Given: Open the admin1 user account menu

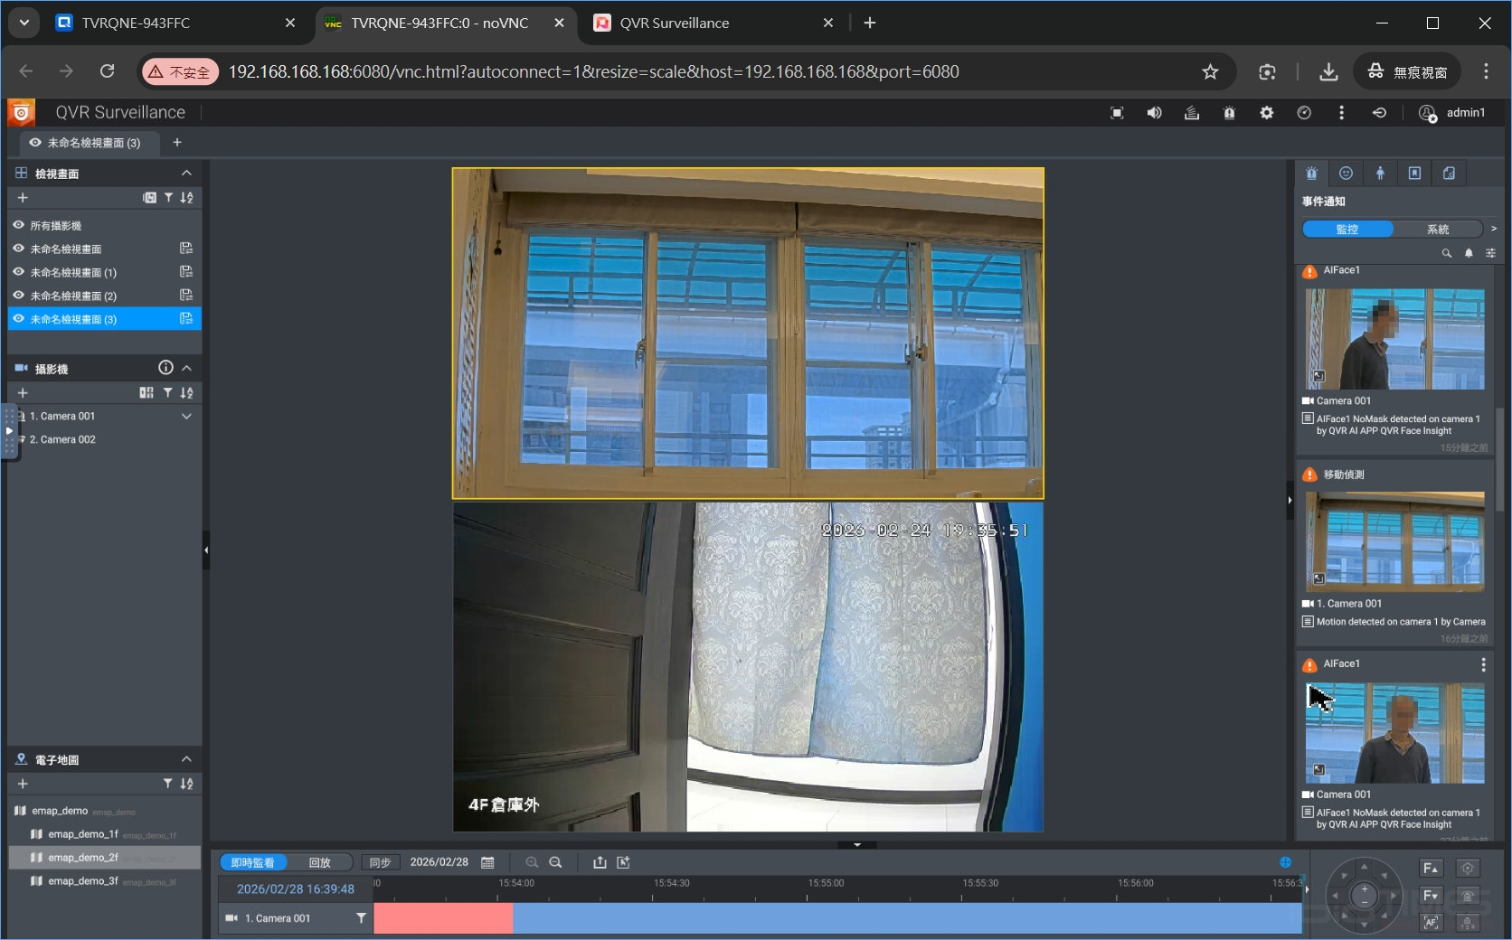Looking at the screenshot, I should point(1452,113).
